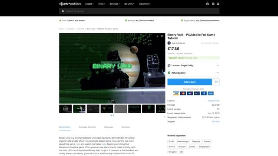Open the Assets dropdown menu
This screenshot has width=278, height=156.
89,4
